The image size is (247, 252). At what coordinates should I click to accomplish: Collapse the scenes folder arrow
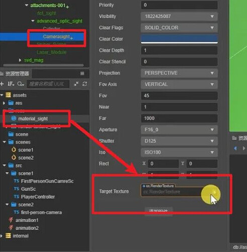click(x=5, y=142)
